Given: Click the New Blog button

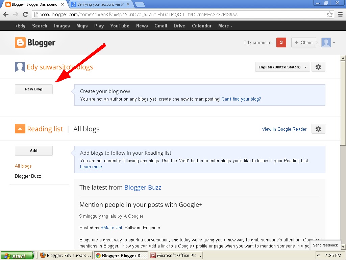Looking at the screenshot, I should 34,89.
